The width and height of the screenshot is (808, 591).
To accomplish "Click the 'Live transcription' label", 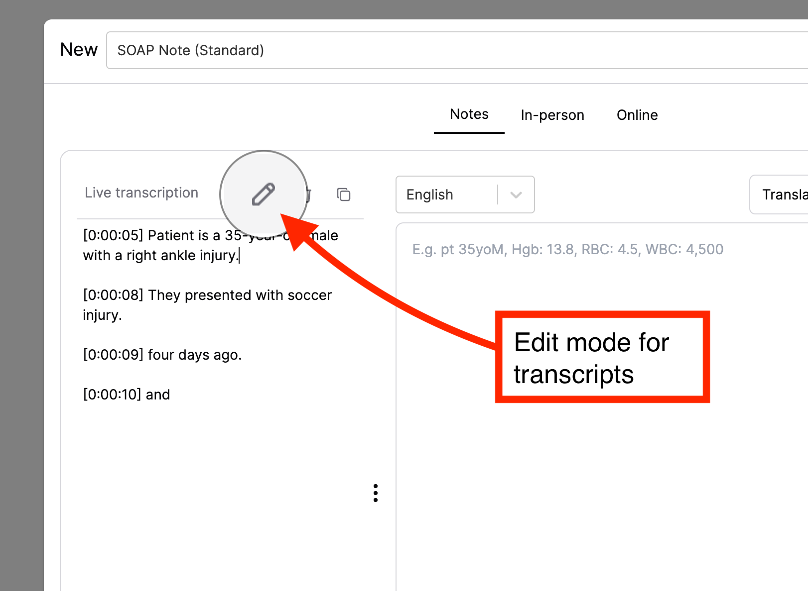I will [141, 193].
